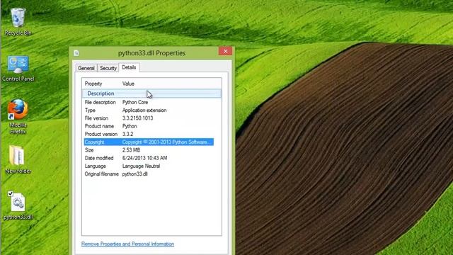This screenshot has width=453, height=255.
Task: Click the Value column header
Action: 128,84
